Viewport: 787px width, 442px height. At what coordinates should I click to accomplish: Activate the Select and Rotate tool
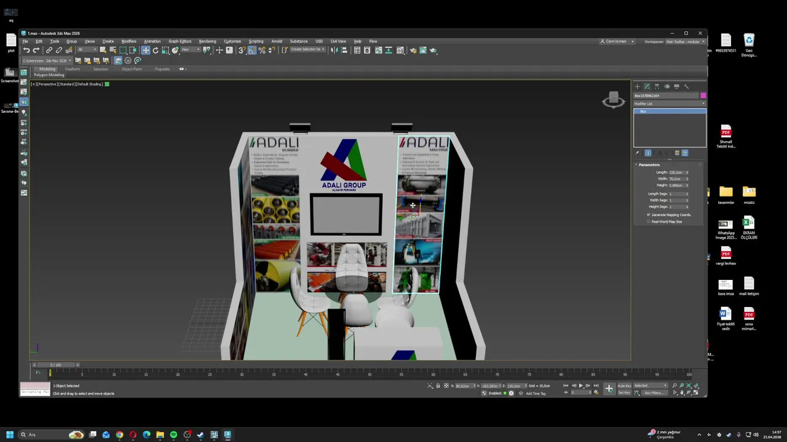coord(156,50)
